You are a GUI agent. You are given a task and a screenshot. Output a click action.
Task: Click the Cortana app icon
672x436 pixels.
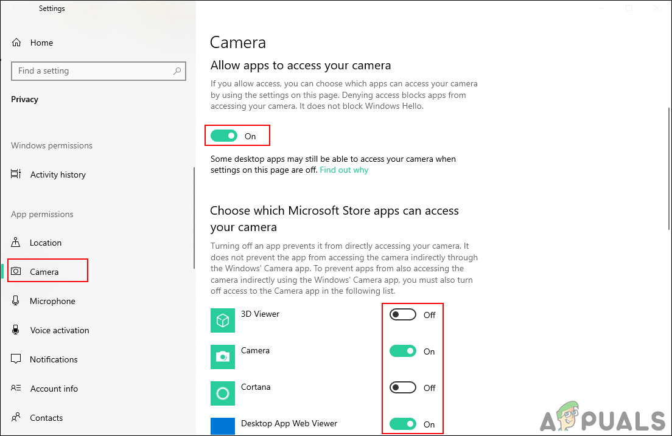click(x=222, y=393)
